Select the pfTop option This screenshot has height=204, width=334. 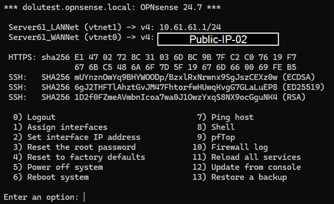[x=216, y=138]
